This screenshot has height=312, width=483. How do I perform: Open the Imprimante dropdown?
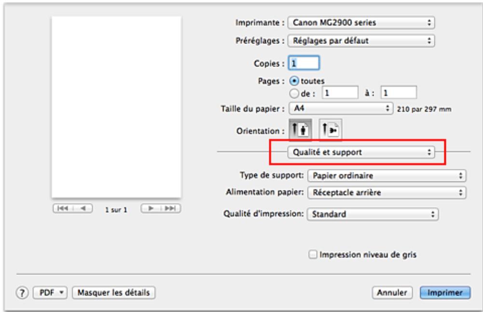click(361, 23)
